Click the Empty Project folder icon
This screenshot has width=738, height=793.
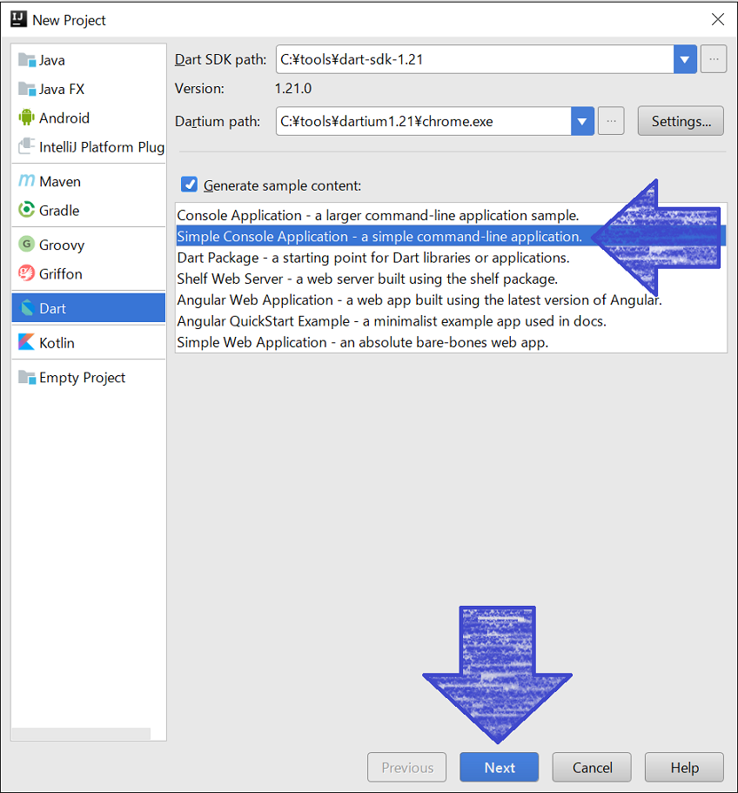coord(27,377)
